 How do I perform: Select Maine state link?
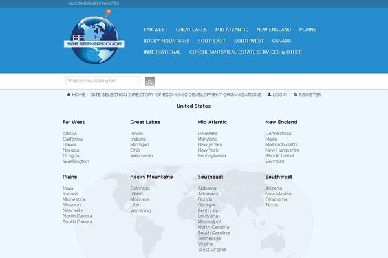click(x=272, y=139)
